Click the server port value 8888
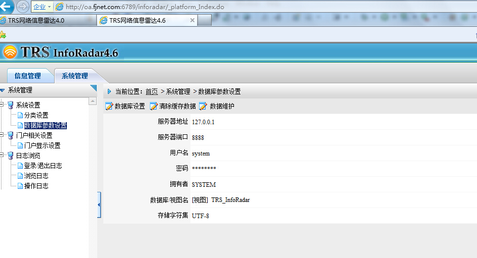The width and height of the screenshot is (477, 258). pos(198,138)
